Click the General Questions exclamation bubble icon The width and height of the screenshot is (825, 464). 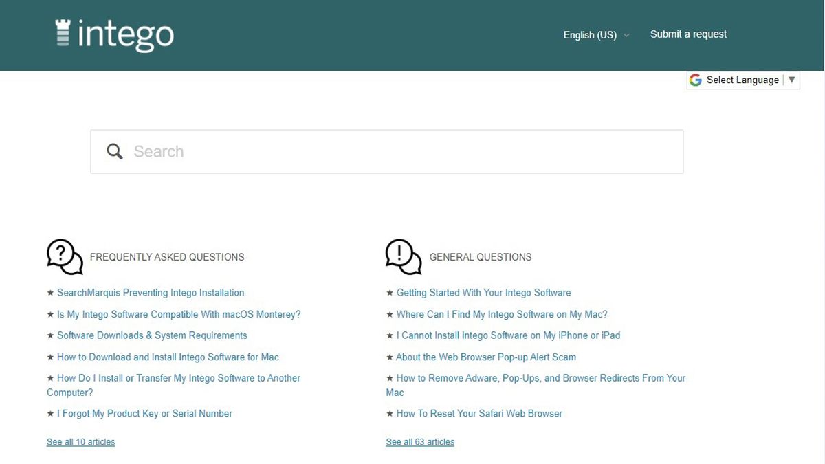click(x=404, y=256)
